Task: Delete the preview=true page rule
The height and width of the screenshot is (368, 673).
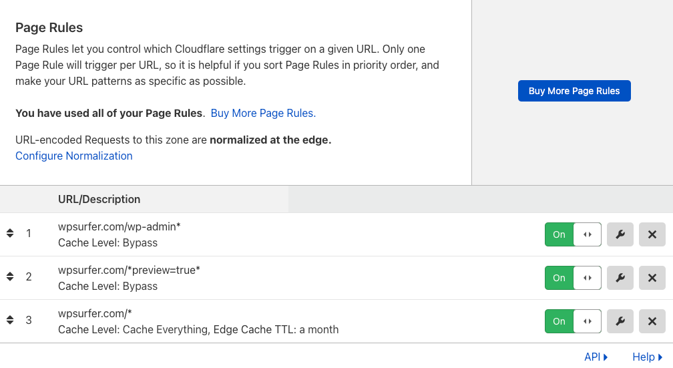Action: click(x=652, y=278)
